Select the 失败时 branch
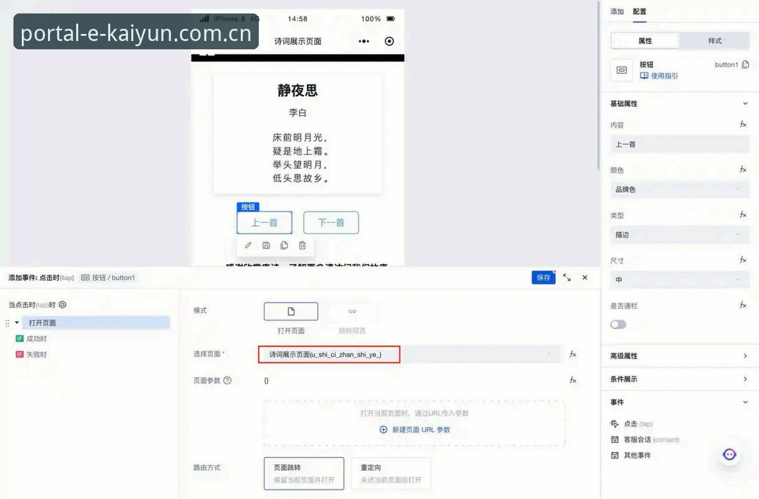Screen dimensions: 759x499 pyautogui.click(x=31, y=354)
